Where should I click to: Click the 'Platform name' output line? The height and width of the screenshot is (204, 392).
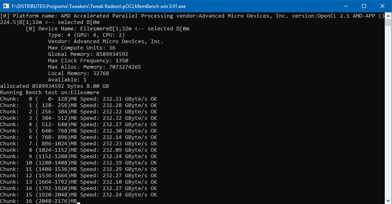point(188,16)
